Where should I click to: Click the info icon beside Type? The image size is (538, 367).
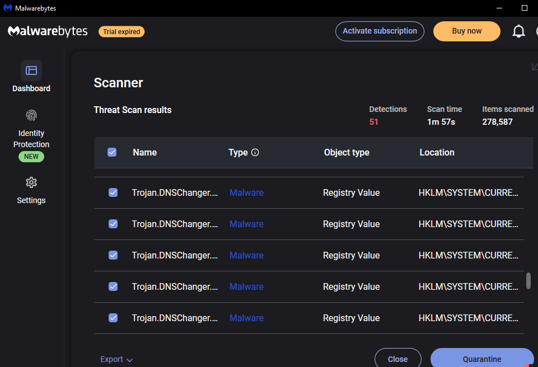(255, 152)
